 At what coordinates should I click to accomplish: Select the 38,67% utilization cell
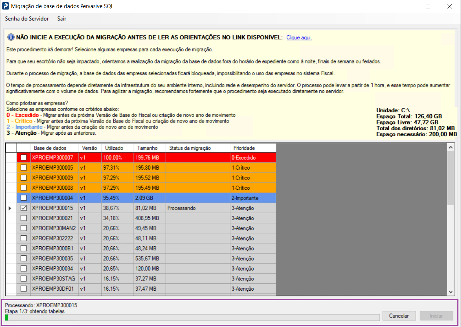pos(117,208)
